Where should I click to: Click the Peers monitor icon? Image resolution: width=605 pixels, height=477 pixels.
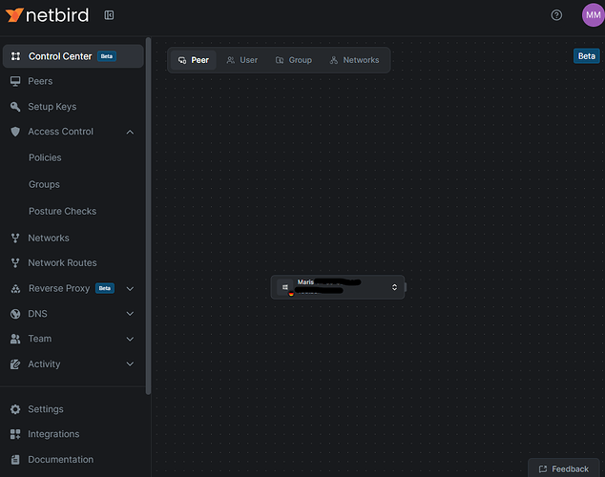coord(15,81)
